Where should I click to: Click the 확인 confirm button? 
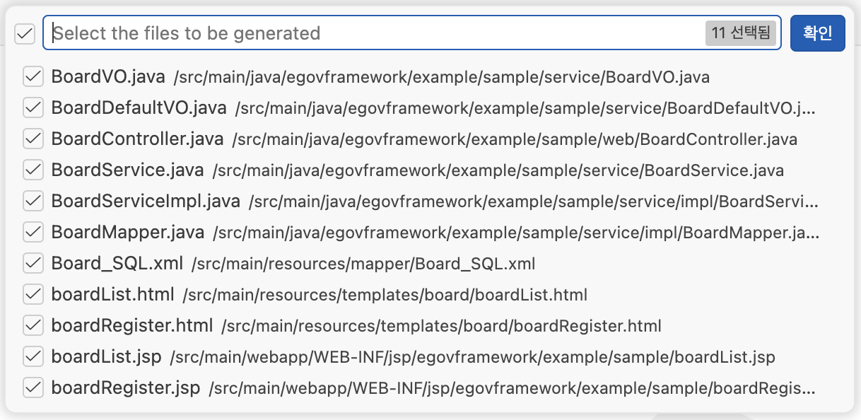click(817, 33)
